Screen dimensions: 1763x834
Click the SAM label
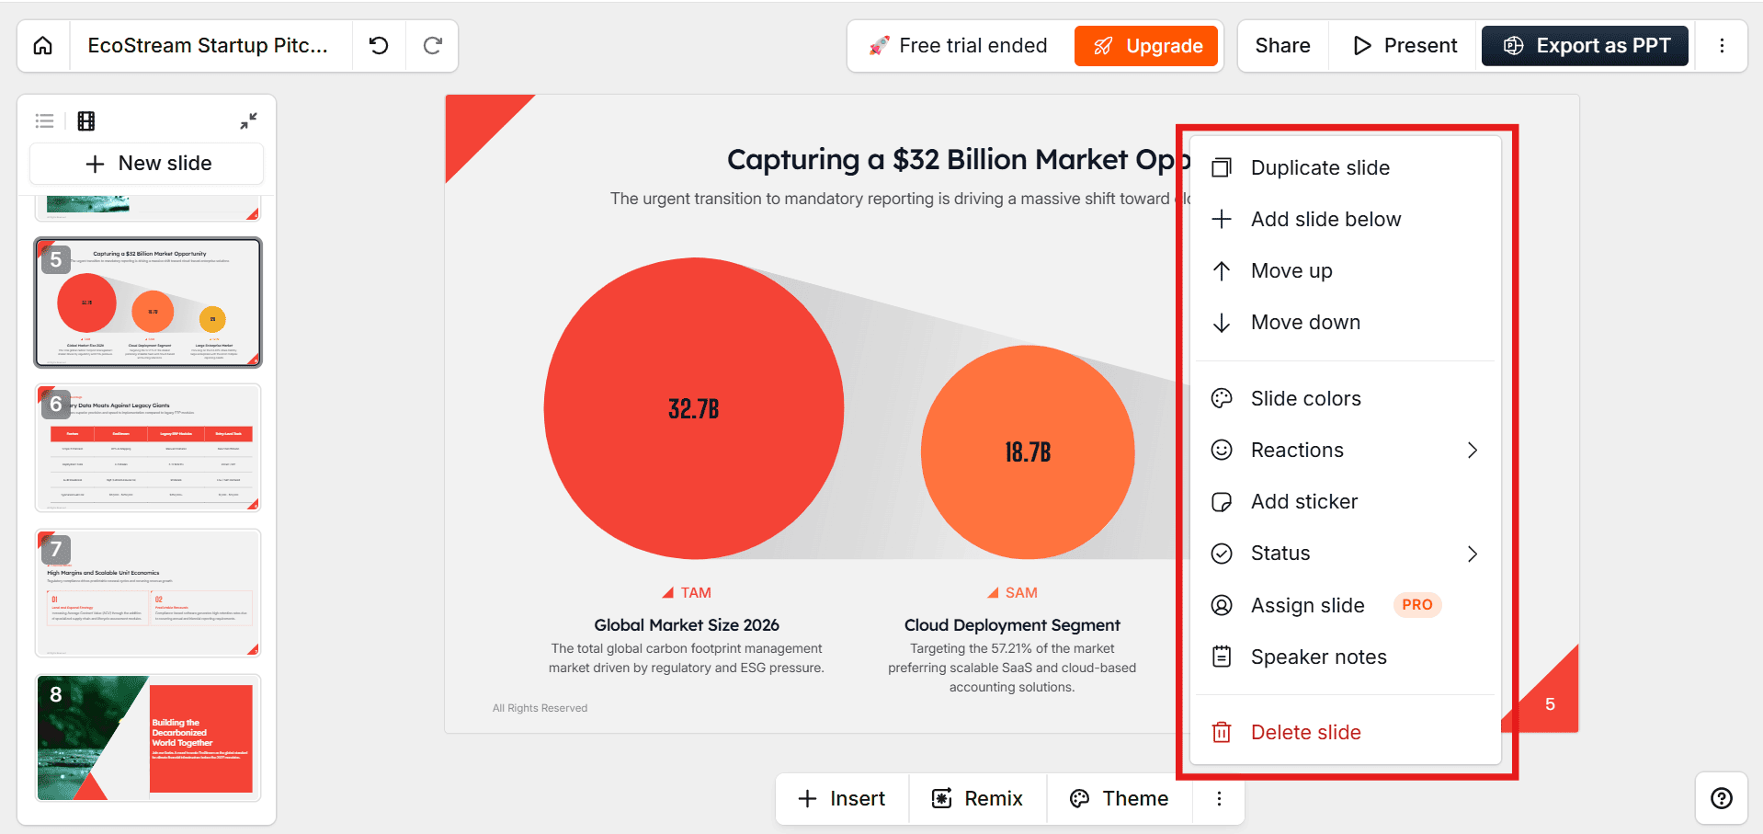(x=1021, y=593)
